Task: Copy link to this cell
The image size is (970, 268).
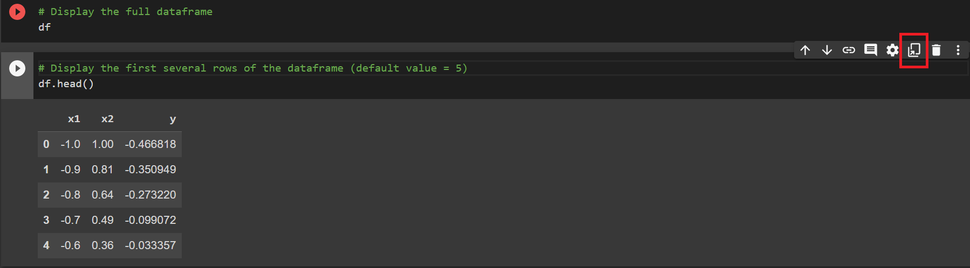Action: tap(849, 50)
